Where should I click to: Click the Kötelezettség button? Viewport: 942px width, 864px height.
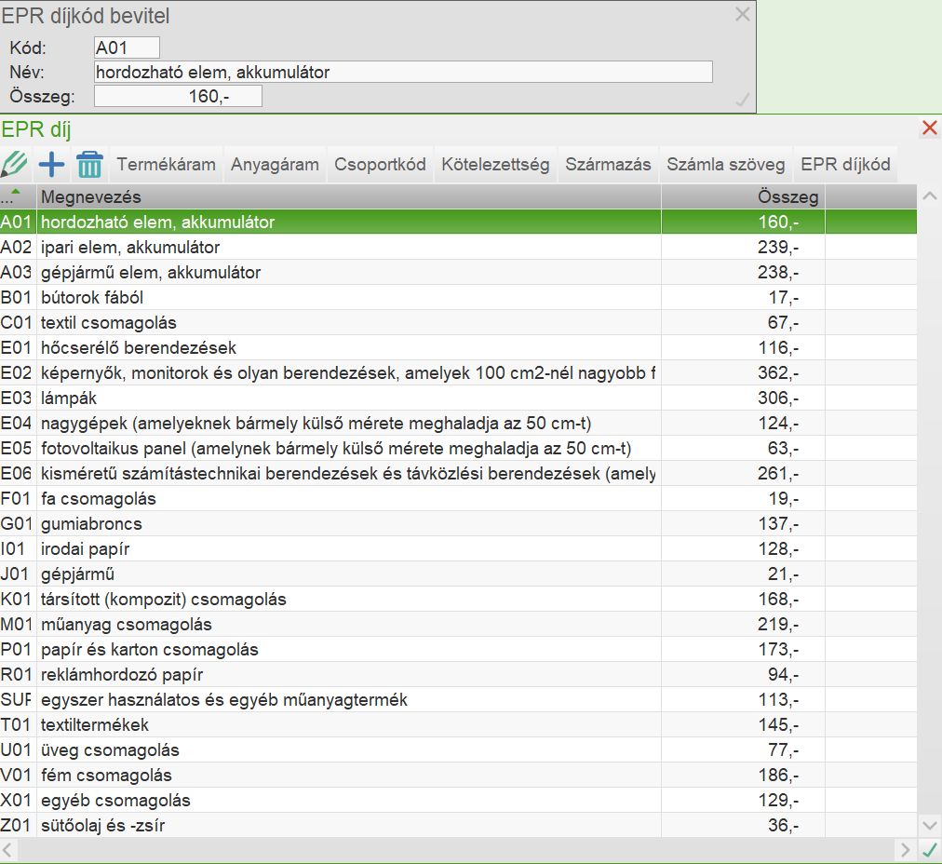[496, 165]
